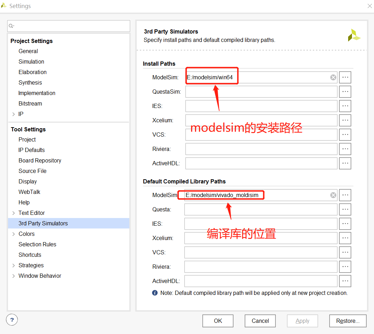Screen dimensions: 374x334
Task: Click the QuestaSim install path field
Action: [x=261, y=92]
